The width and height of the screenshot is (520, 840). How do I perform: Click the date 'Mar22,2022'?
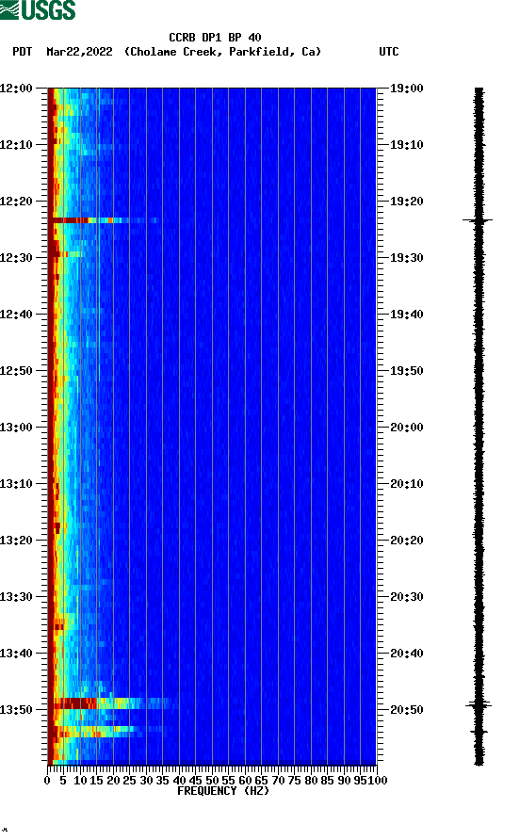pyautogui.click(x=79, y=52)
